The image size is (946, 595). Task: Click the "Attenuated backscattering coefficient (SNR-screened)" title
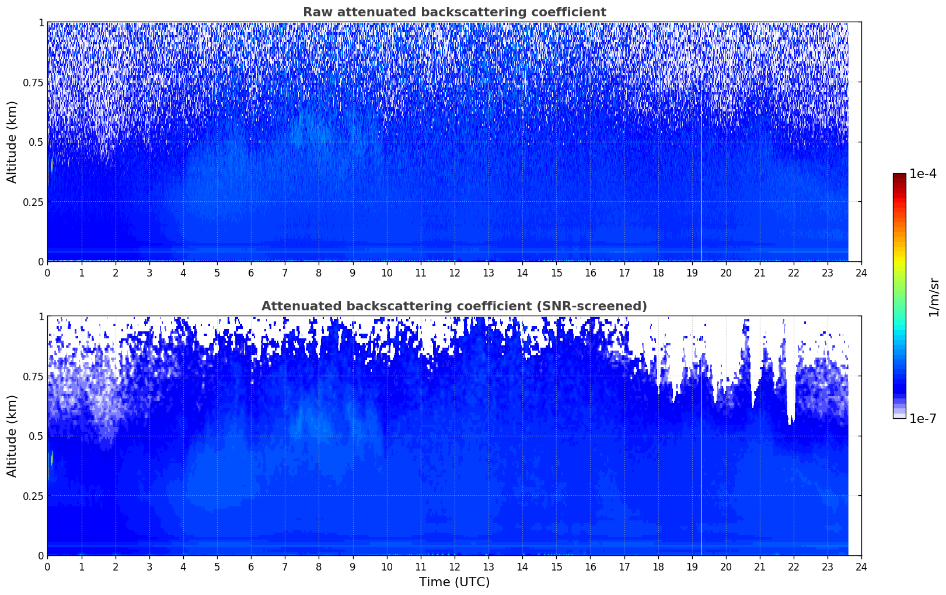[454, 306]
